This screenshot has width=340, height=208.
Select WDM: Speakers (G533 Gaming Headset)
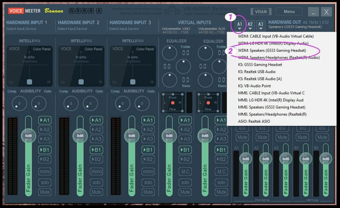click(x=272, y=50)
